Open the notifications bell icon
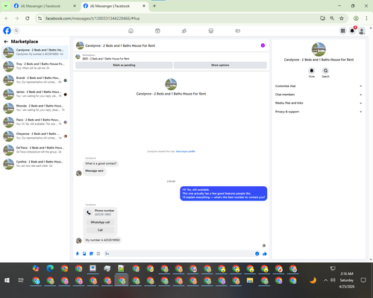Image resolution: width=373 pixels, height=298 pixels. (x=352, y=31)
